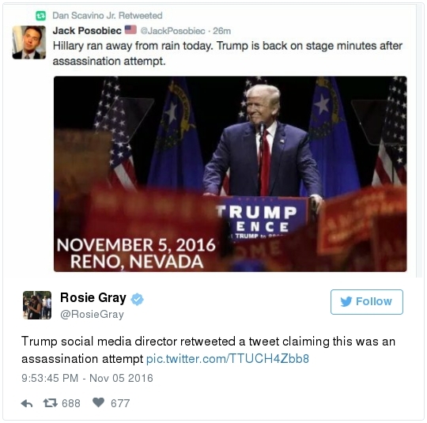427x423 pixels.
Task: Click Dan Scavino Jr. Retweeted label
Action: tap(108, 16)
